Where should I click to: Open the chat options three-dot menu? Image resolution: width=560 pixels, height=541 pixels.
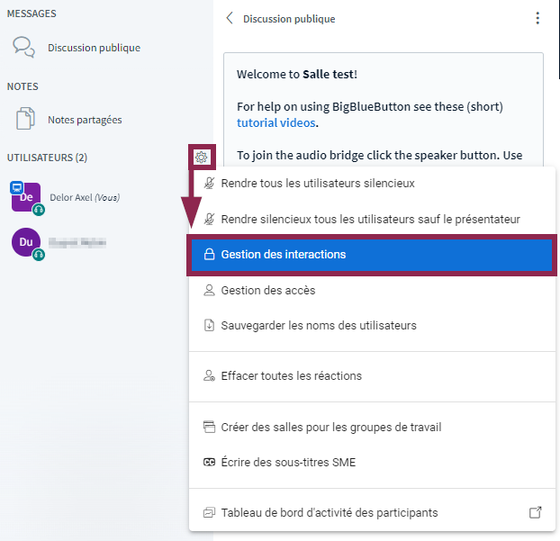(x=537, y=18)
